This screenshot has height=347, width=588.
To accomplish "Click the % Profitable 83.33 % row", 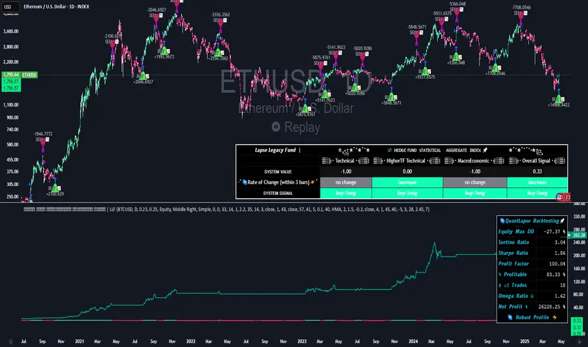I will [x=532, y=274].
